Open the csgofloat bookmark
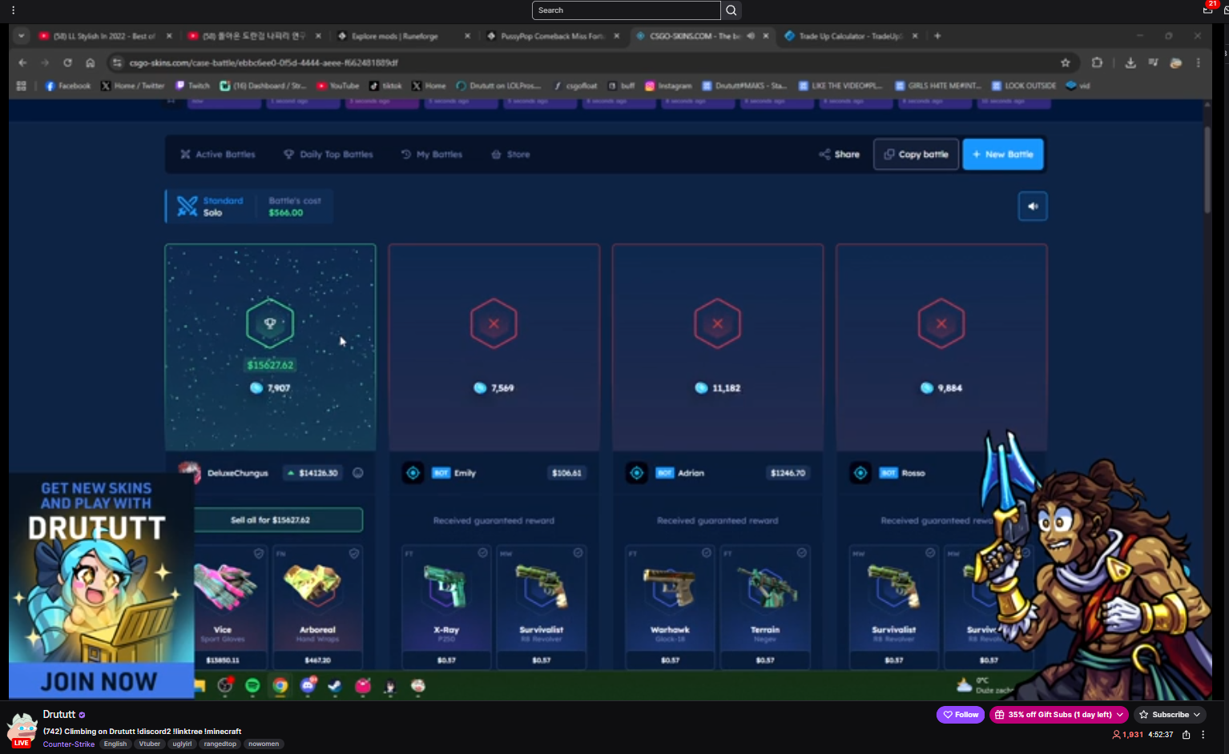This screenshot has width=1229, height=754. point(575,86)
